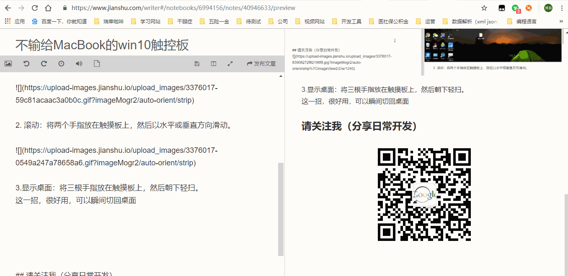Click the 发布文章 publish button
Viewport: 568px width, 276px height.
click(261, 63)
